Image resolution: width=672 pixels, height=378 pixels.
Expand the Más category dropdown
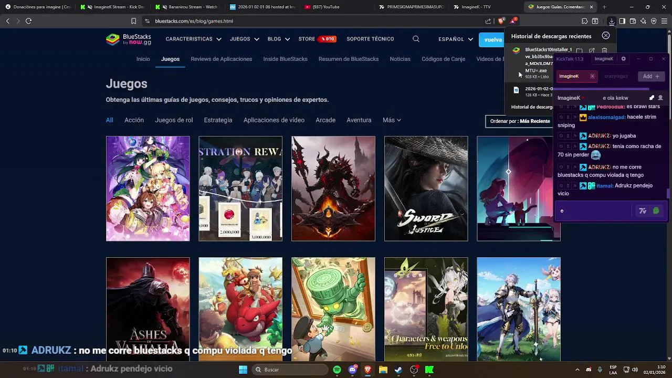pos(392,120)
